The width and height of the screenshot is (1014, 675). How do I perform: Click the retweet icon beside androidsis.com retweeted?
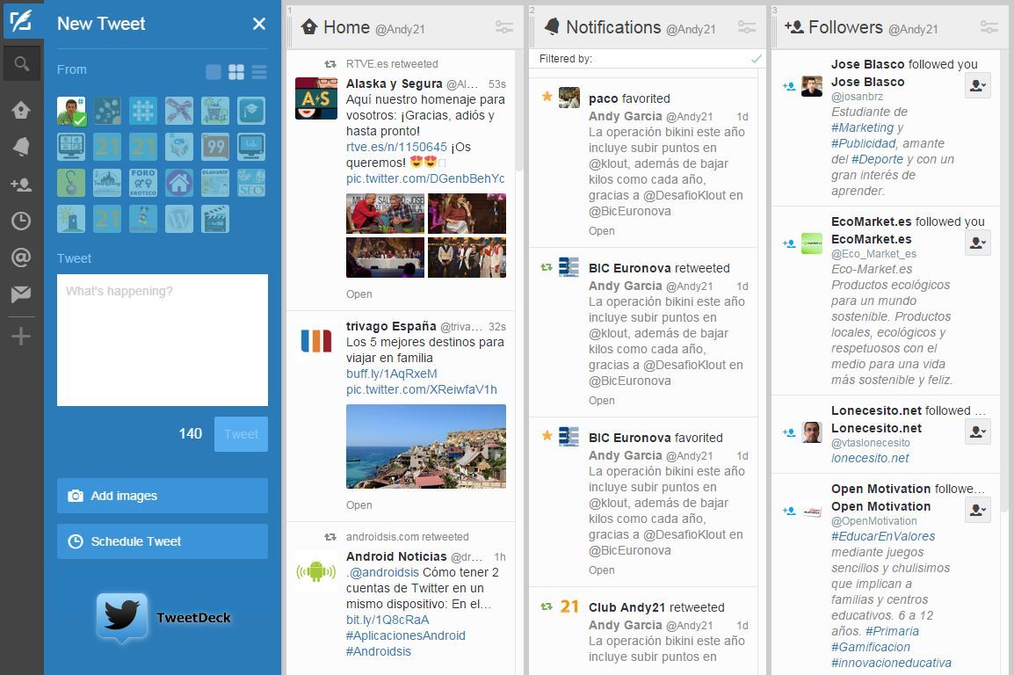coord(330,537)
